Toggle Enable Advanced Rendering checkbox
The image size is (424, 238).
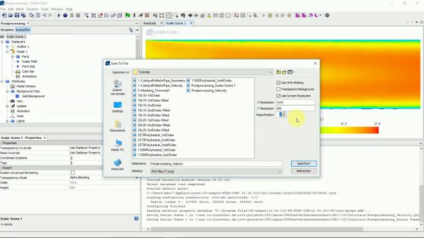click(73, 173)
